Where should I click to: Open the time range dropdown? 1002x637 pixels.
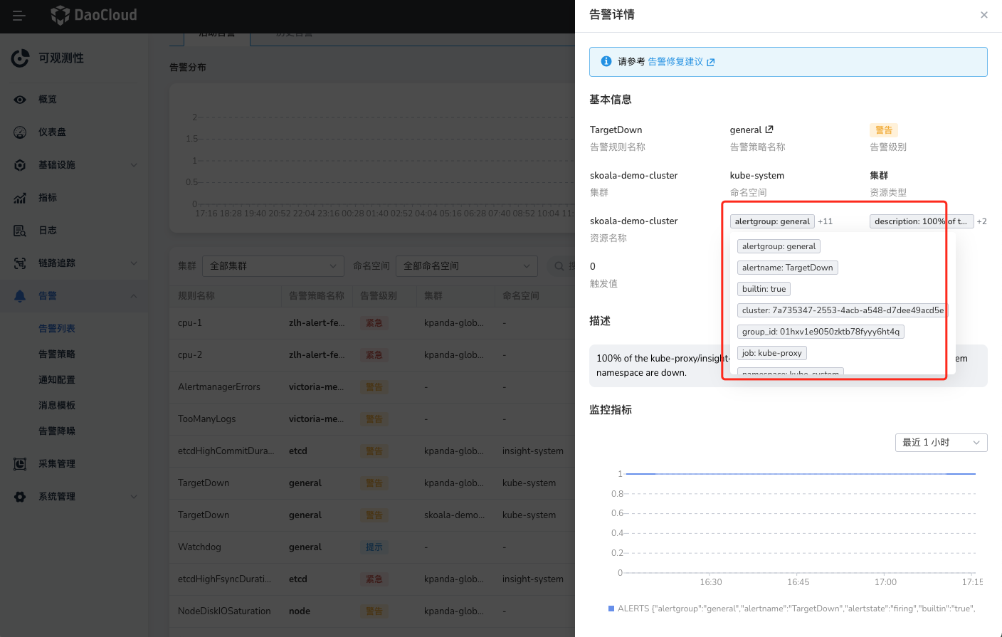(x=940, y=443)
